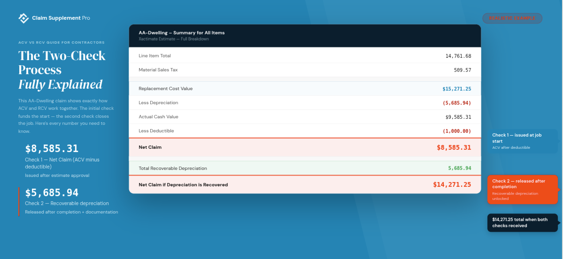Click 'Issued after estimate approval' note

point(57,175)
